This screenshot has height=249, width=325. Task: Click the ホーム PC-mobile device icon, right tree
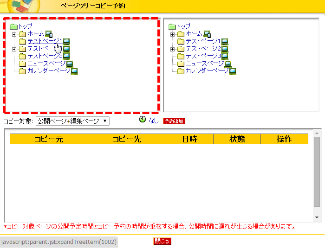tap(207, 34)
